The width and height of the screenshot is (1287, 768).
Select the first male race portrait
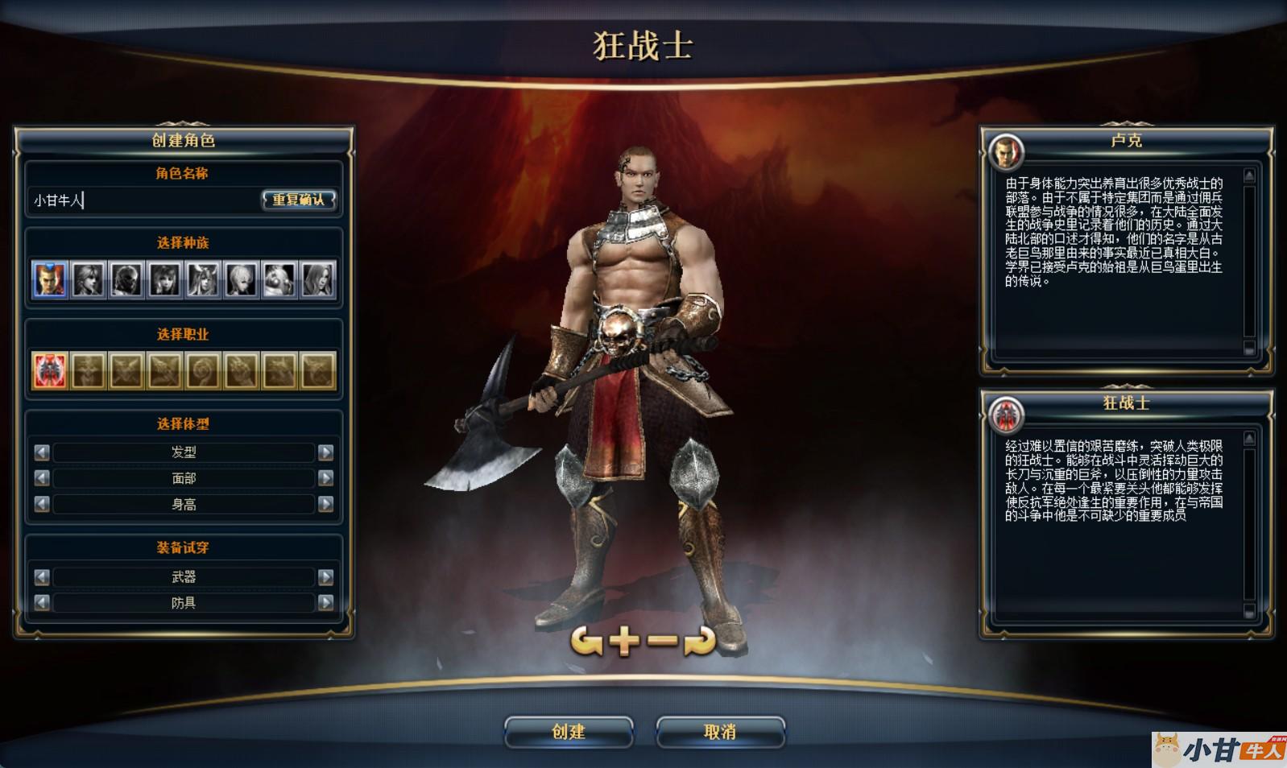(50, 279)
